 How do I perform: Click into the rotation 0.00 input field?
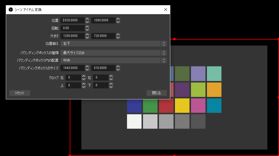pos(73,28)
